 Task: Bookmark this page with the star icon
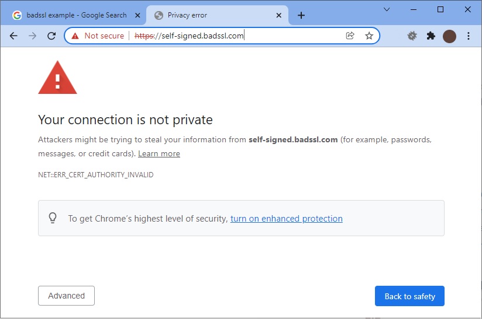click(369, 36)
